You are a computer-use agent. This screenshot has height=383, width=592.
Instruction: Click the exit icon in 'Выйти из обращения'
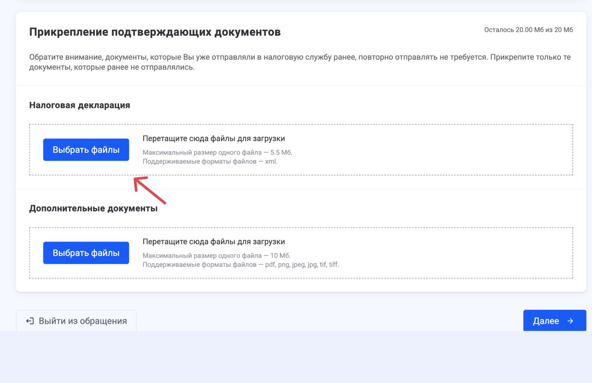tap(30, 321)
